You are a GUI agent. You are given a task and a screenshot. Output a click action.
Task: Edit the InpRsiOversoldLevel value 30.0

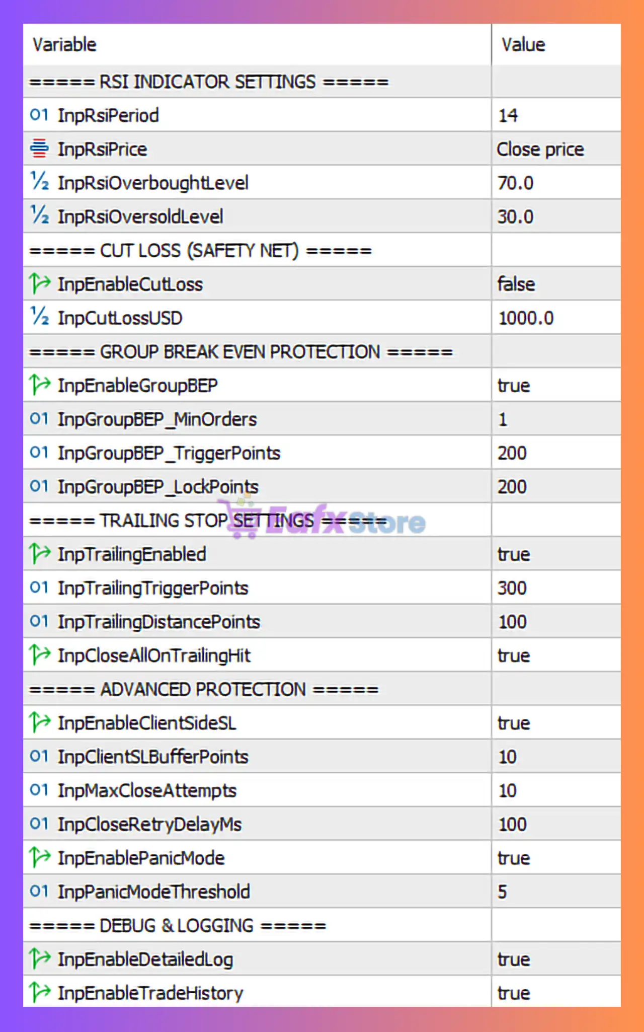515,217
